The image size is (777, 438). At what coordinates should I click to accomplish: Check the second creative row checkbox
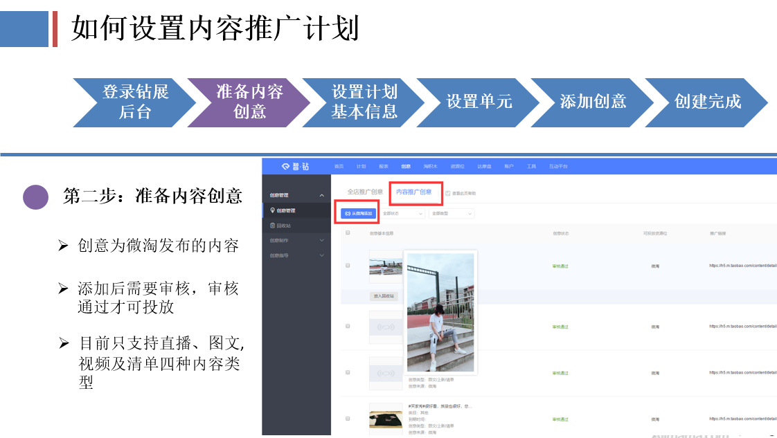click(348, 326)
